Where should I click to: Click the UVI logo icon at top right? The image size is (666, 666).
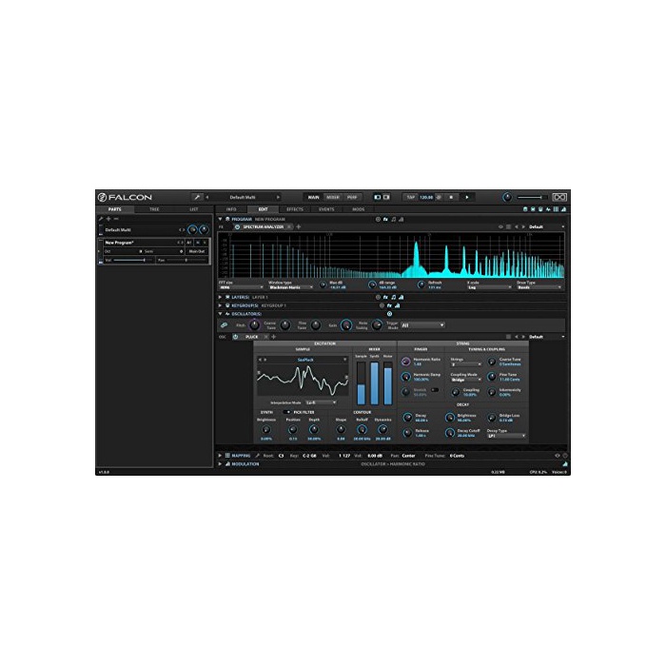click(559, 197)
